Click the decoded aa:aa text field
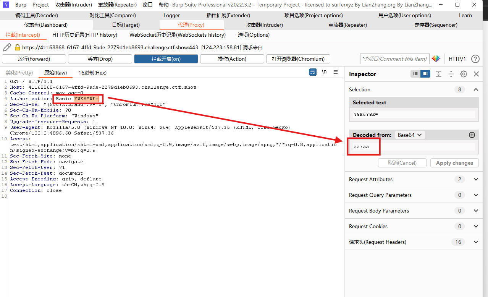 [x=414, y=147]
